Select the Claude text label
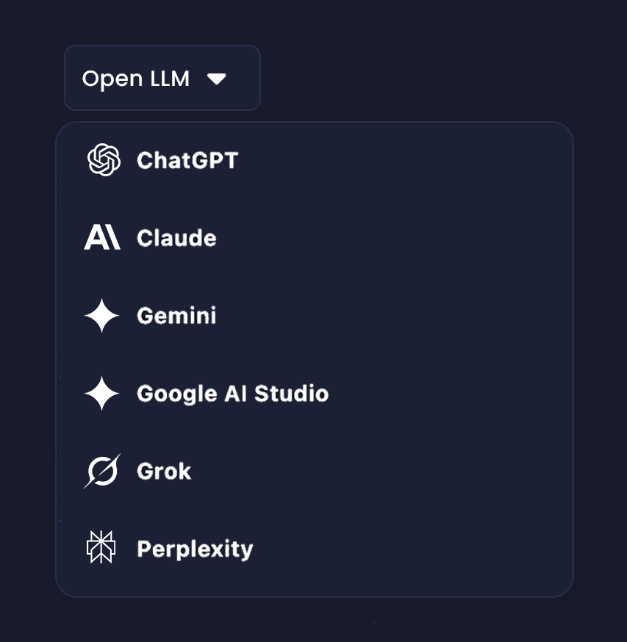This screenshot has width=627, height=642. [x=176, y=239]
